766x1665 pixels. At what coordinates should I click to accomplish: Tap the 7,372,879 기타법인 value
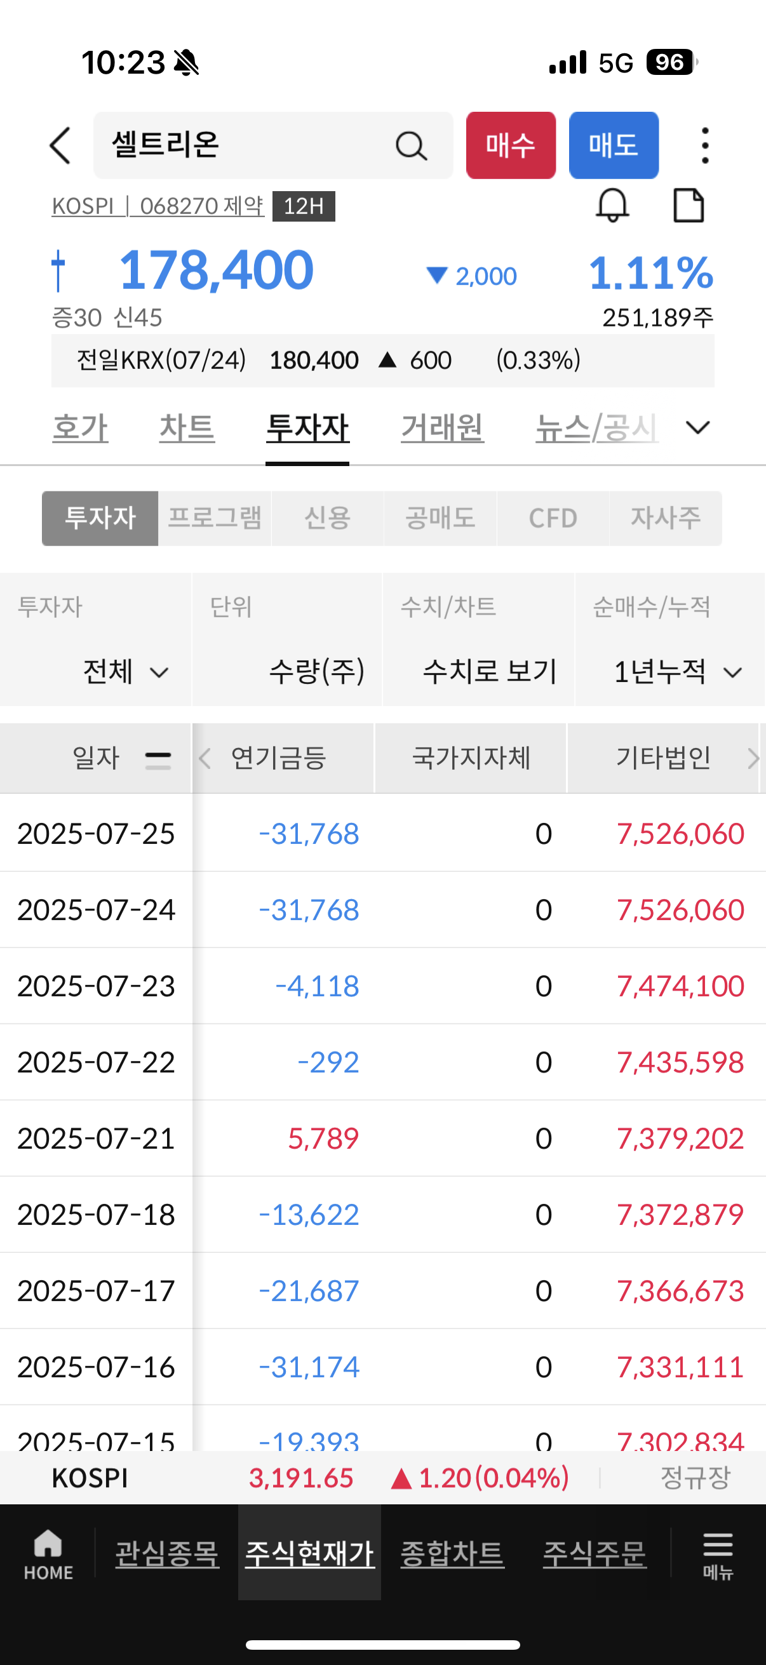pos(680,1215)
